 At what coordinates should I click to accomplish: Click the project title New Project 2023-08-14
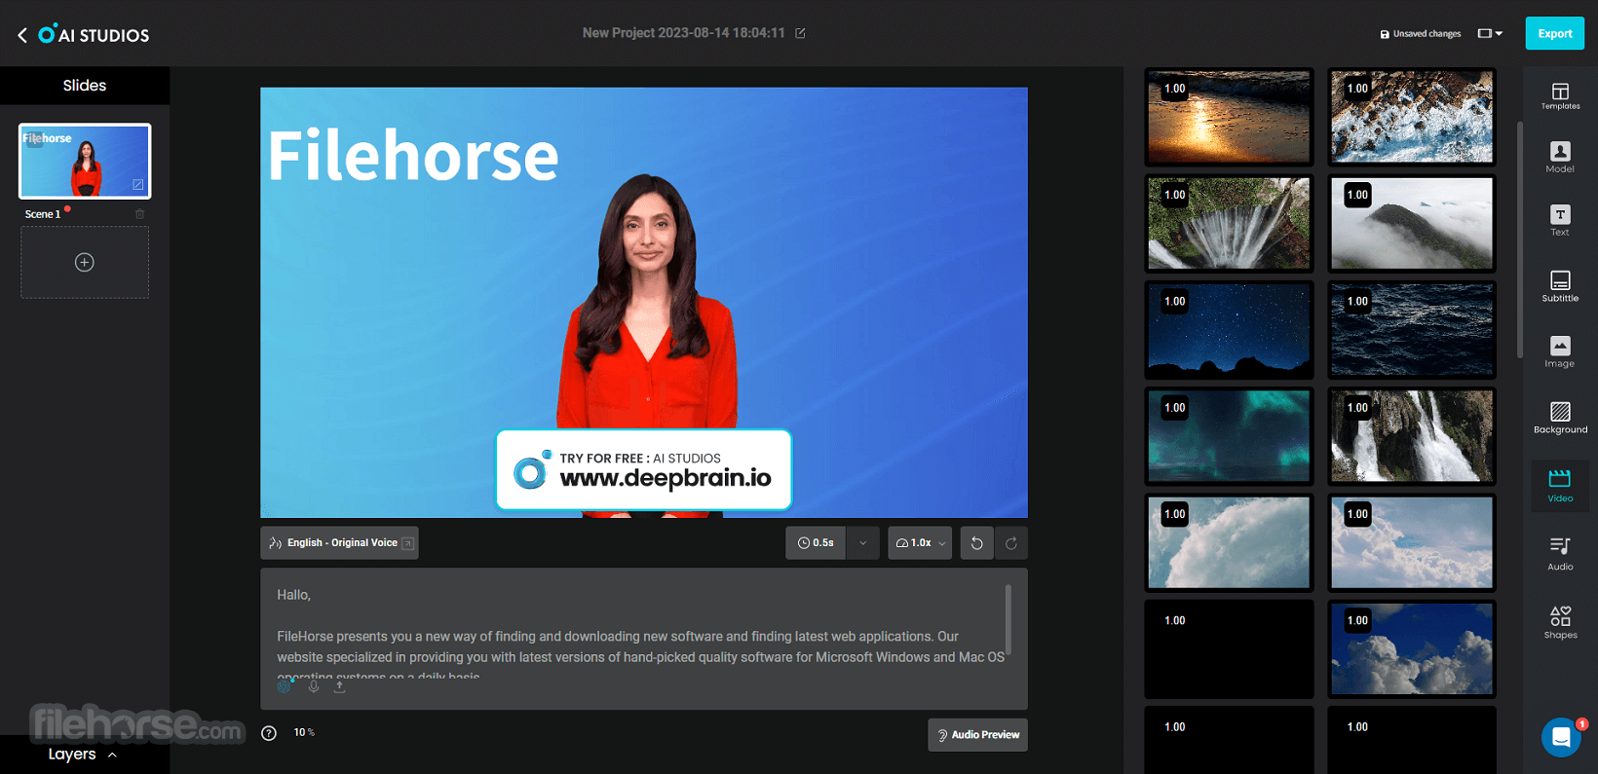[x=683, y=33]
